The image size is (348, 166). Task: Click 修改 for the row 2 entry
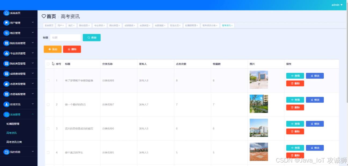click(x=315, y=100)
